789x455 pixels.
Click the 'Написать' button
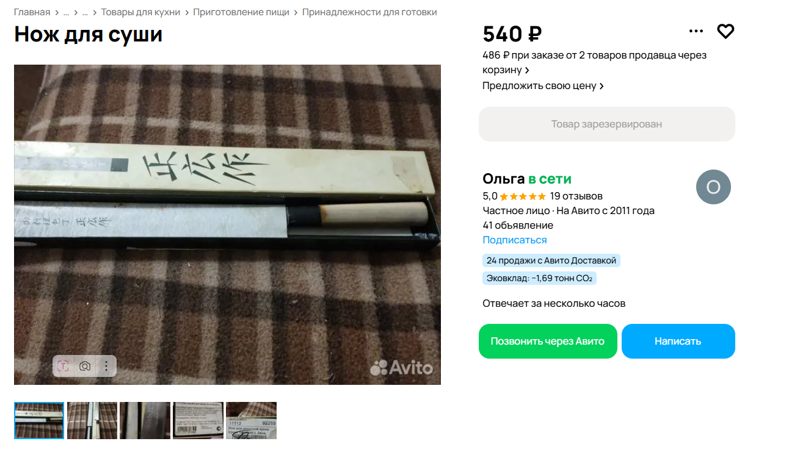[x=678, y=341]
